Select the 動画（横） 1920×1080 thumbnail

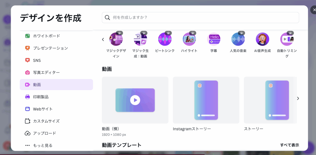pos(135,100)
